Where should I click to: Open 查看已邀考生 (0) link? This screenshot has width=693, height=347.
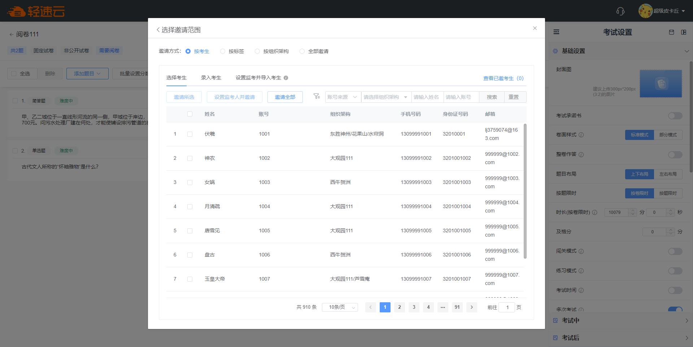[x=504, y=78]
